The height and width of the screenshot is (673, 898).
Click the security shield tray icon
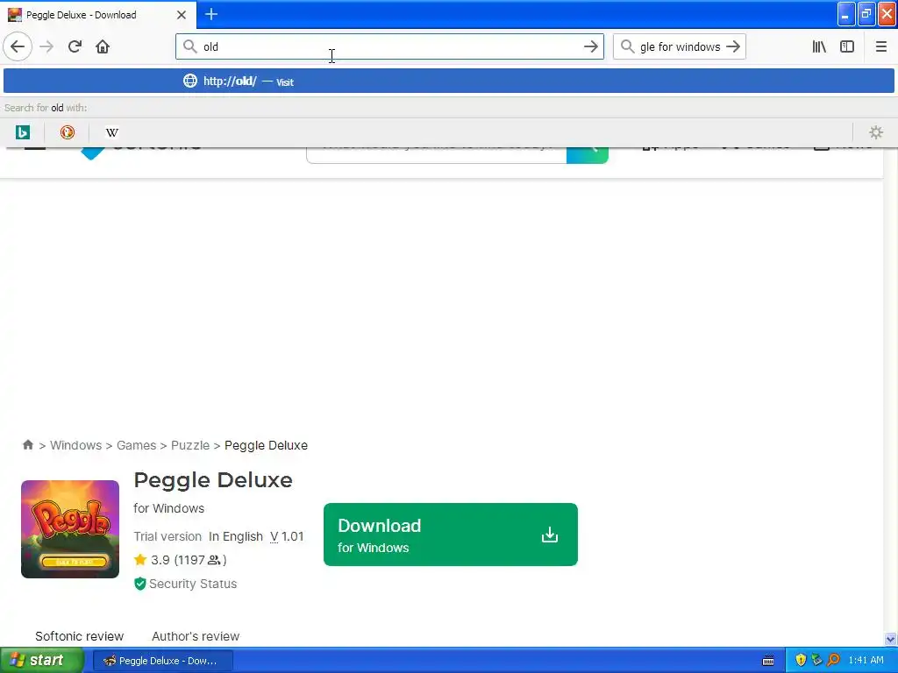coord(800,660)
